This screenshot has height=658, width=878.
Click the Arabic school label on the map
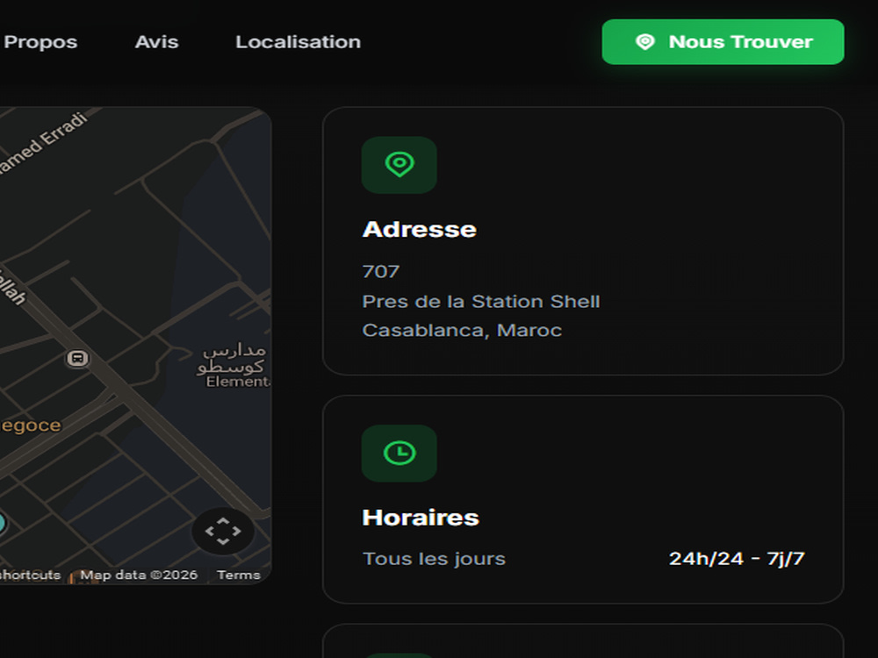click(x=232, y=359)
